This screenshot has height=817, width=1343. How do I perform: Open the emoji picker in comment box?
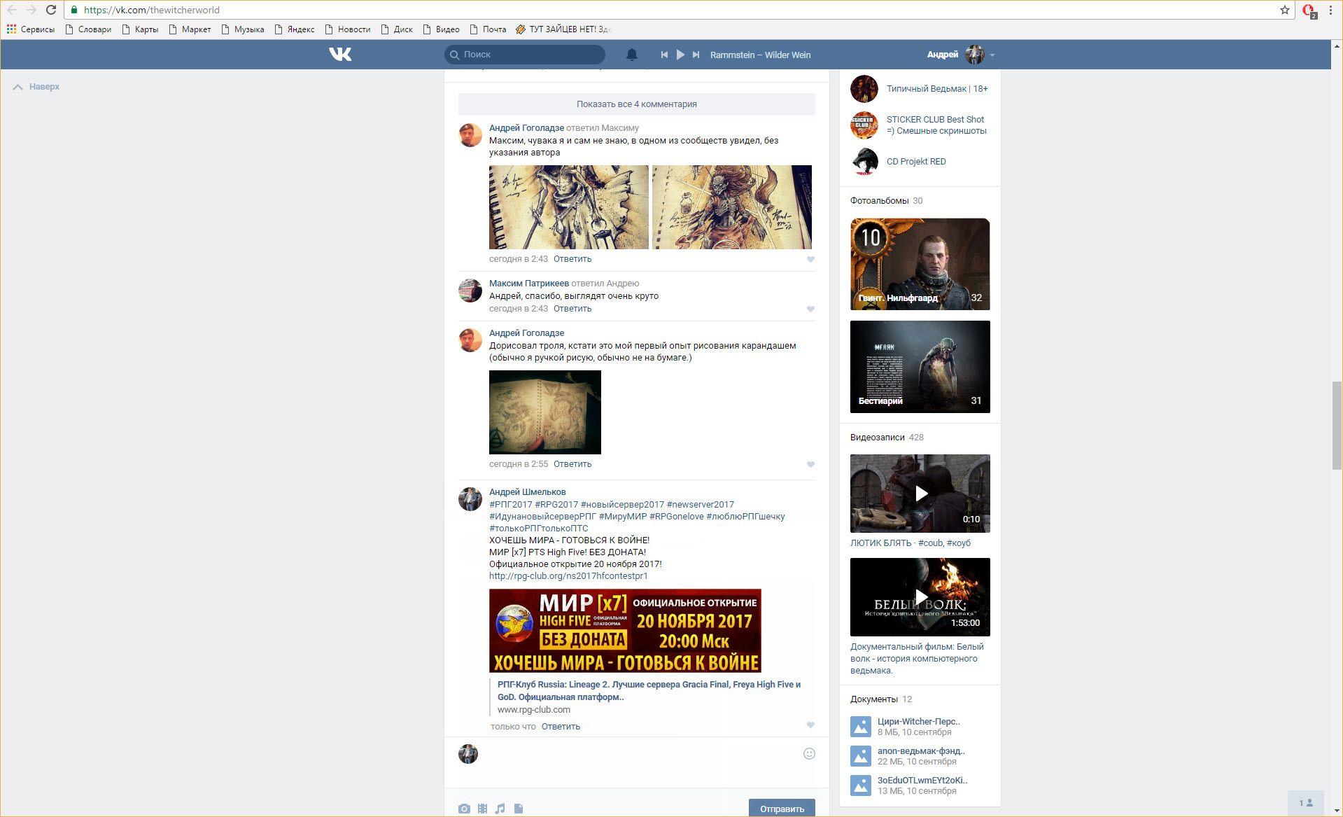pyautogui.click(x=809, y=753)
